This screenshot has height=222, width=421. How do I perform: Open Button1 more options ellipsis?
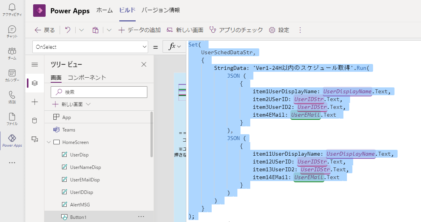click(x=141, y=217)
